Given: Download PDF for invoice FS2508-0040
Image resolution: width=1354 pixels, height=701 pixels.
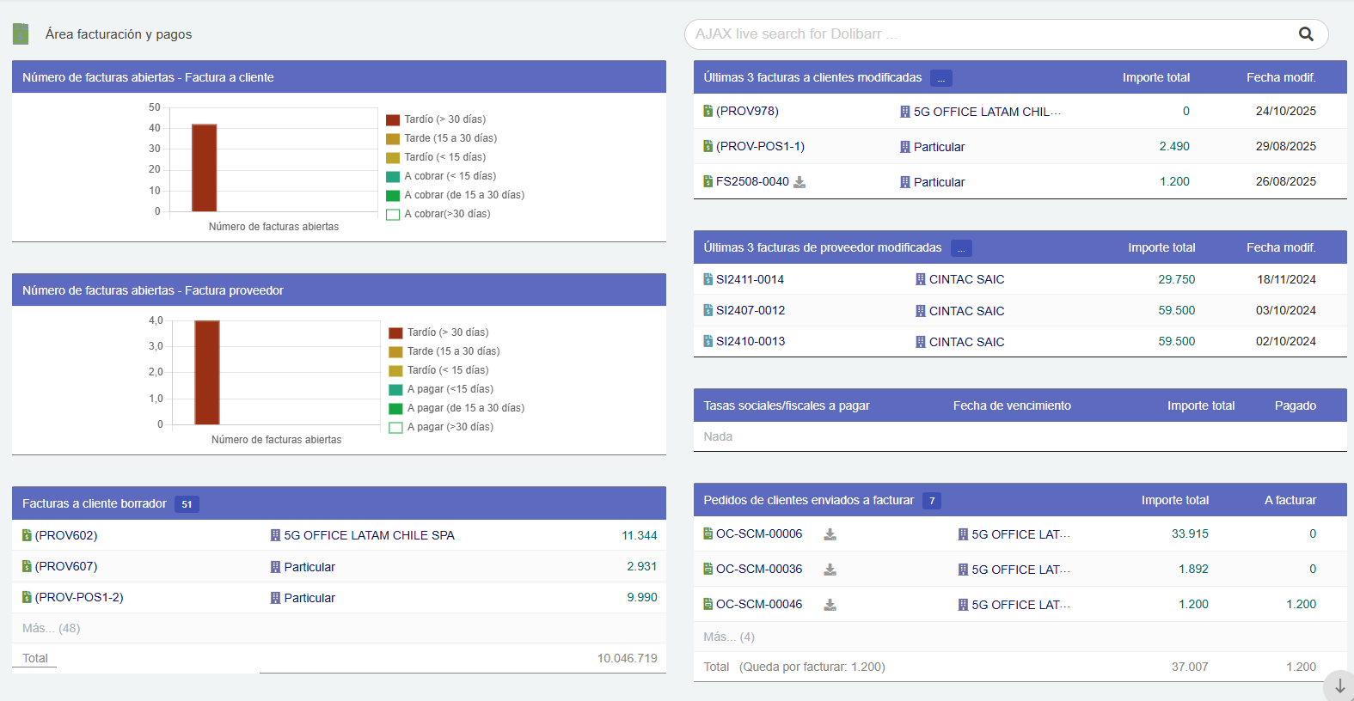Looking at the screenshot, I should pyautogui.click(x=800, y=182).
